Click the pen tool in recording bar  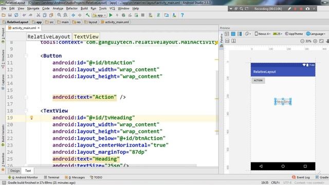pyautogui.click(x=289, y=9)
